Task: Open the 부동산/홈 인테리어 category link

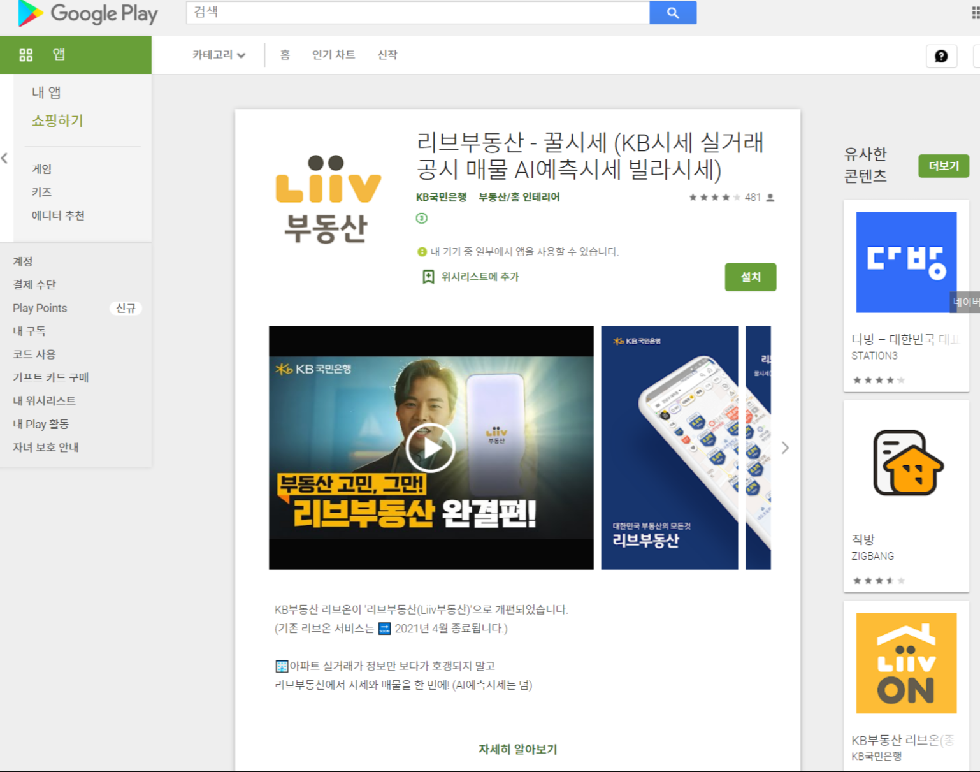Action: pyautogui.click(x=519, y=197)
